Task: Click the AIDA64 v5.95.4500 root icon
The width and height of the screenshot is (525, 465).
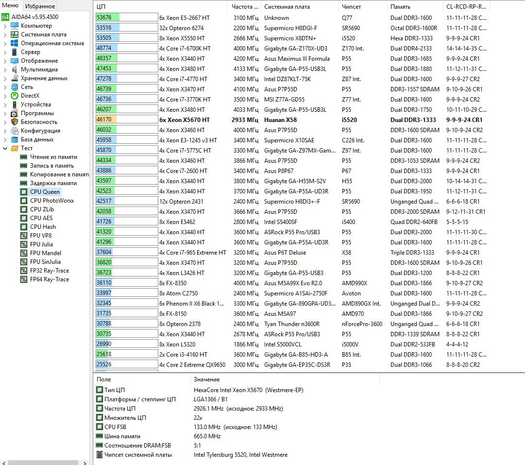Action: click(x=5, y=17)
